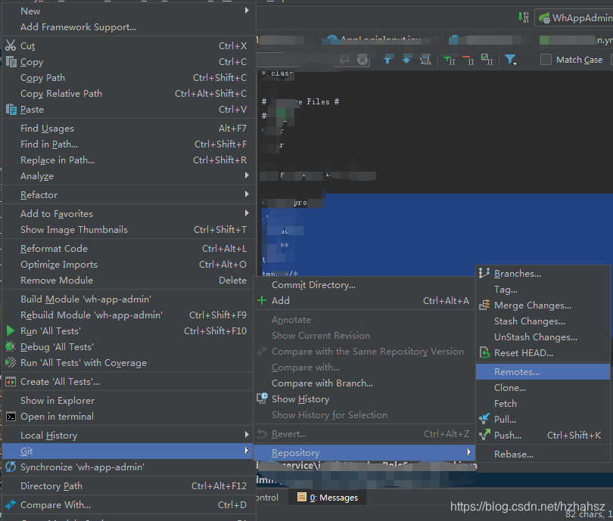Click the Show History icon
Image resolution: width=613 pixels, height=521 pixels.
tap(262, 398)
